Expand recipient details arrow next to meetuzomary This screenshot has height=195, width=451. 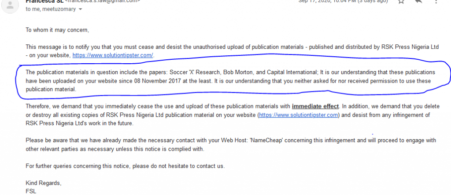coord(80,9)
